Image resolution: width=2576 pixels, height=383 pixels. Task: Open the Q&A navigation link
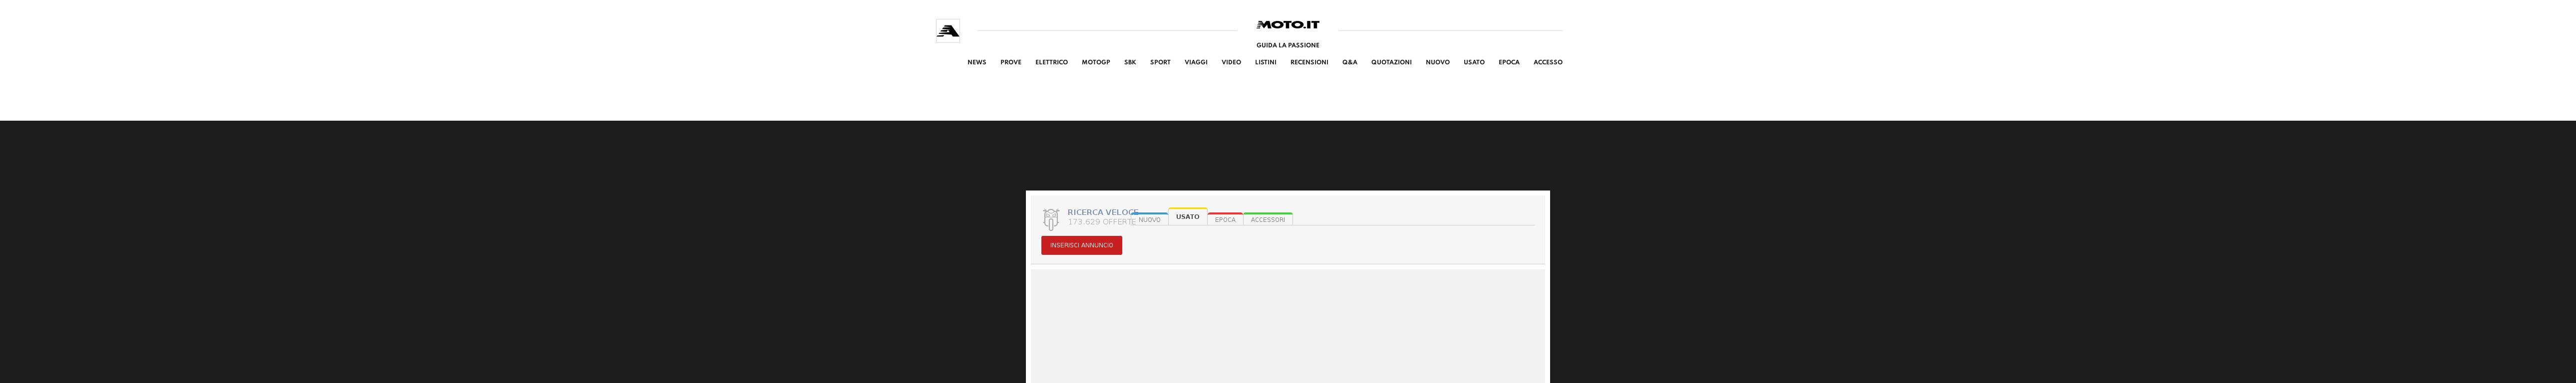[x=1349, y=62]
